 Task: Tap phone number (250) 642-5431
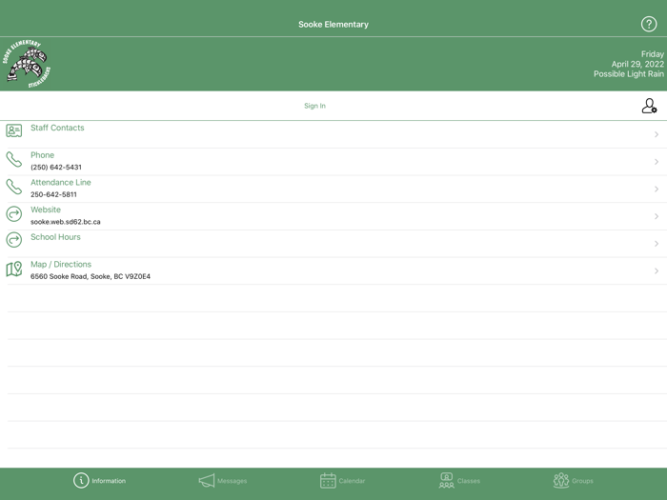[x=56, y=167]
